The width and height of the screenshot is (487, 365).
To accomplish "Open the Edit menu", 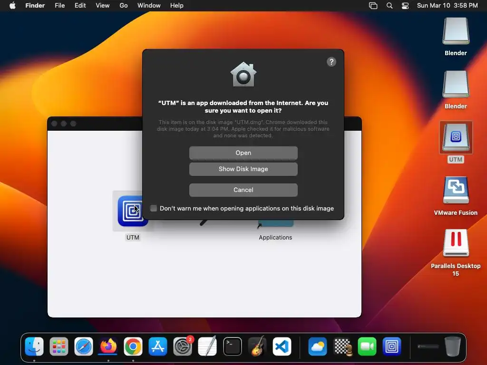I will (80, 6).
